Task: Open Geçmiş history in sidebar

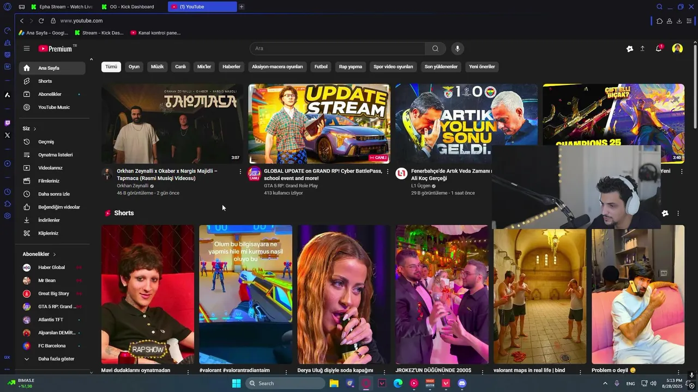Action: (52, 142)
